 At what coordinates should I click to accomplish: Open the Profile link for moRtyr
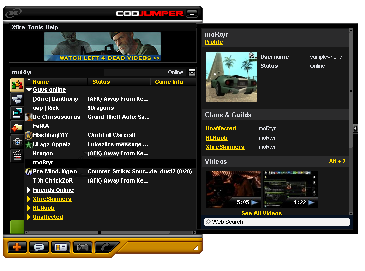pos(213,42)
